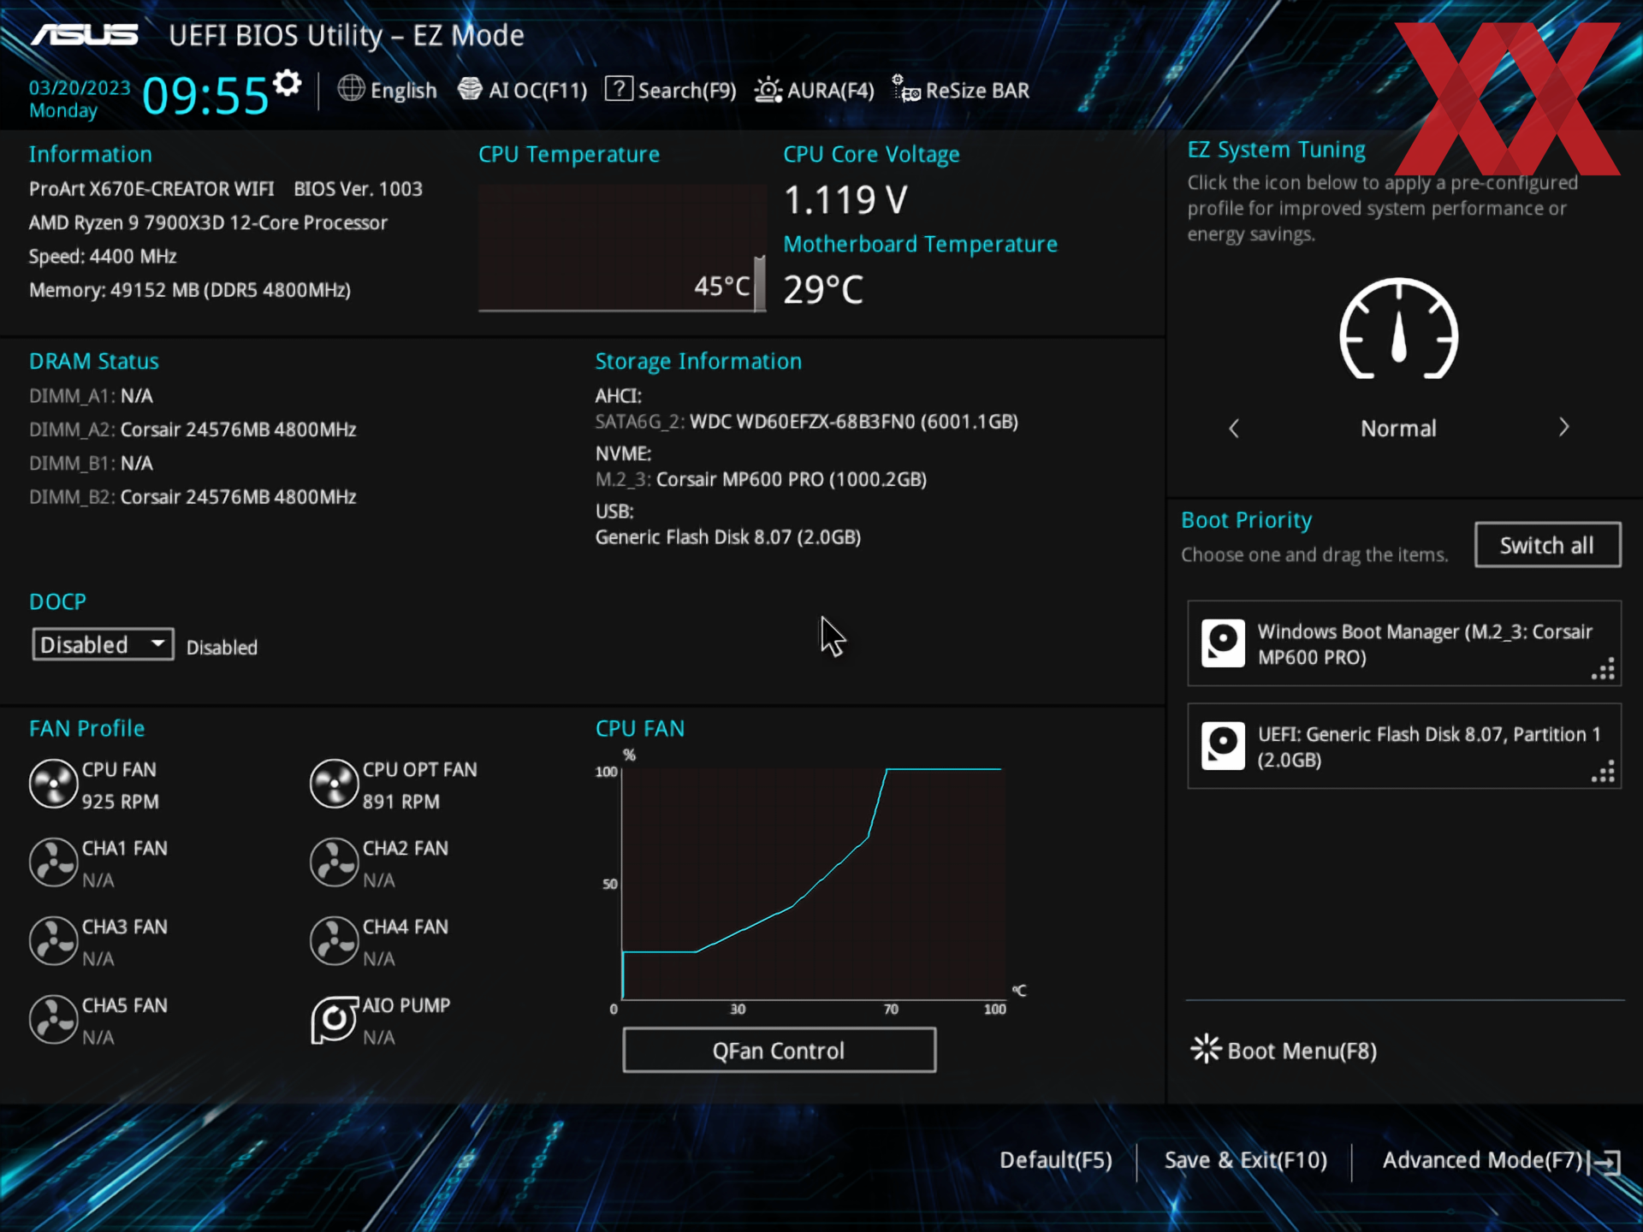Click DIMM_B2 Corsair memory entry
1643x1232 pixels.
[193, 497]
